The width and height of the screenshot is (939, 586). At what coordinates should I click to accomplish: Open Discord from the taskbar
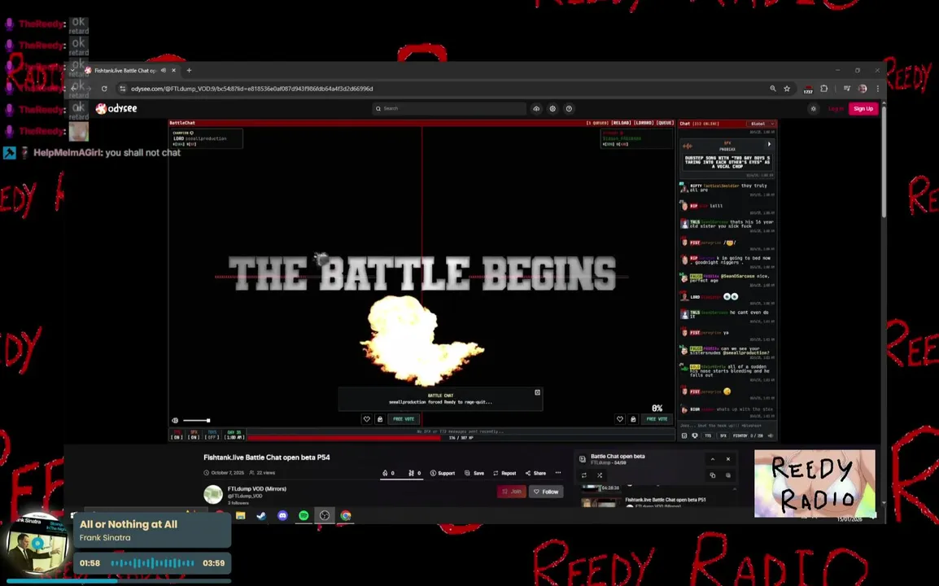tap(282, 515)
